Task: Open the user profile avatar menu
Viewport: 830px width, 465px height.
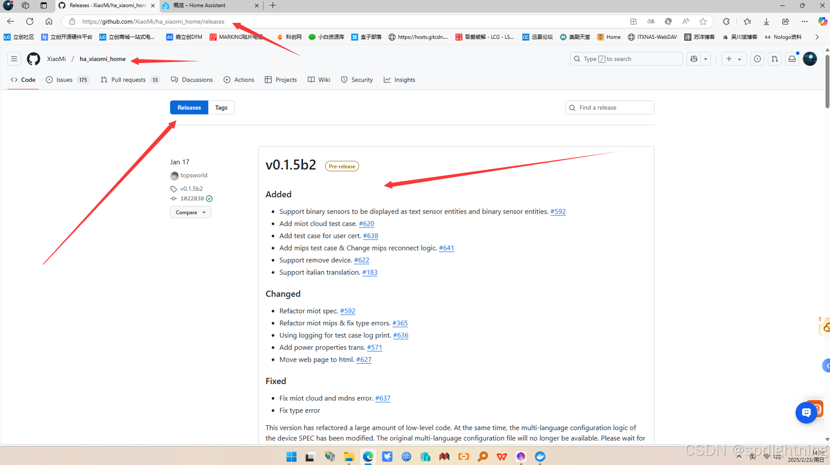Action: point(810,59)
